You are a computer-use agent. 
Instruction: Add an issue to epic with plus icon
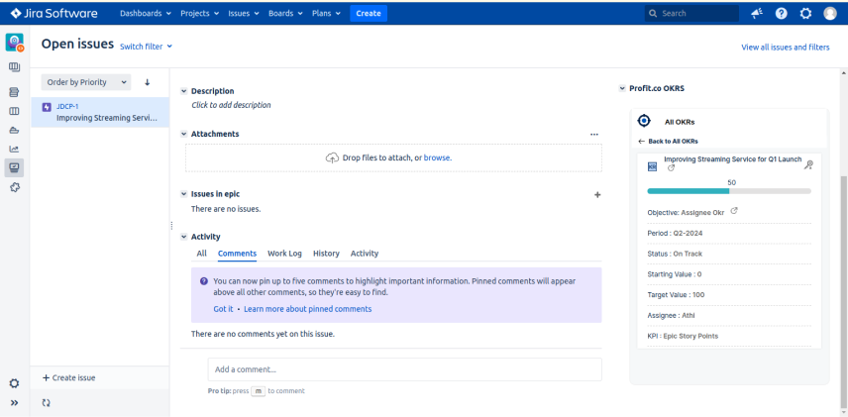[597, 195]
